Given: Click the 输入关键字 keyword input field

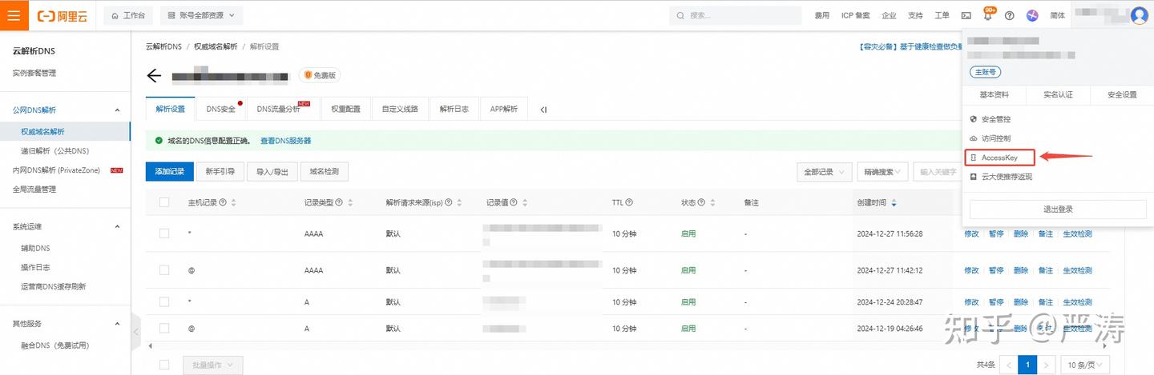Looking at the screenshot, I should (936, 172).
